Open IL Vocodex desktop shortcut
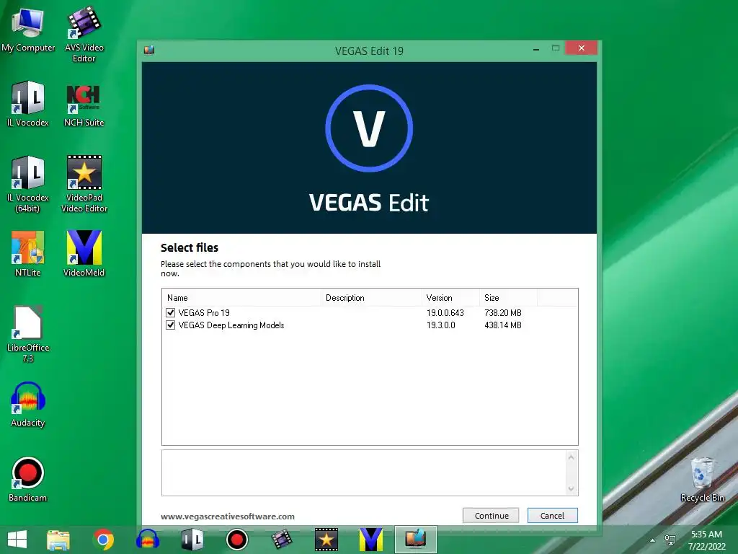This screenshot has height=554, width=738. [28, 105]
